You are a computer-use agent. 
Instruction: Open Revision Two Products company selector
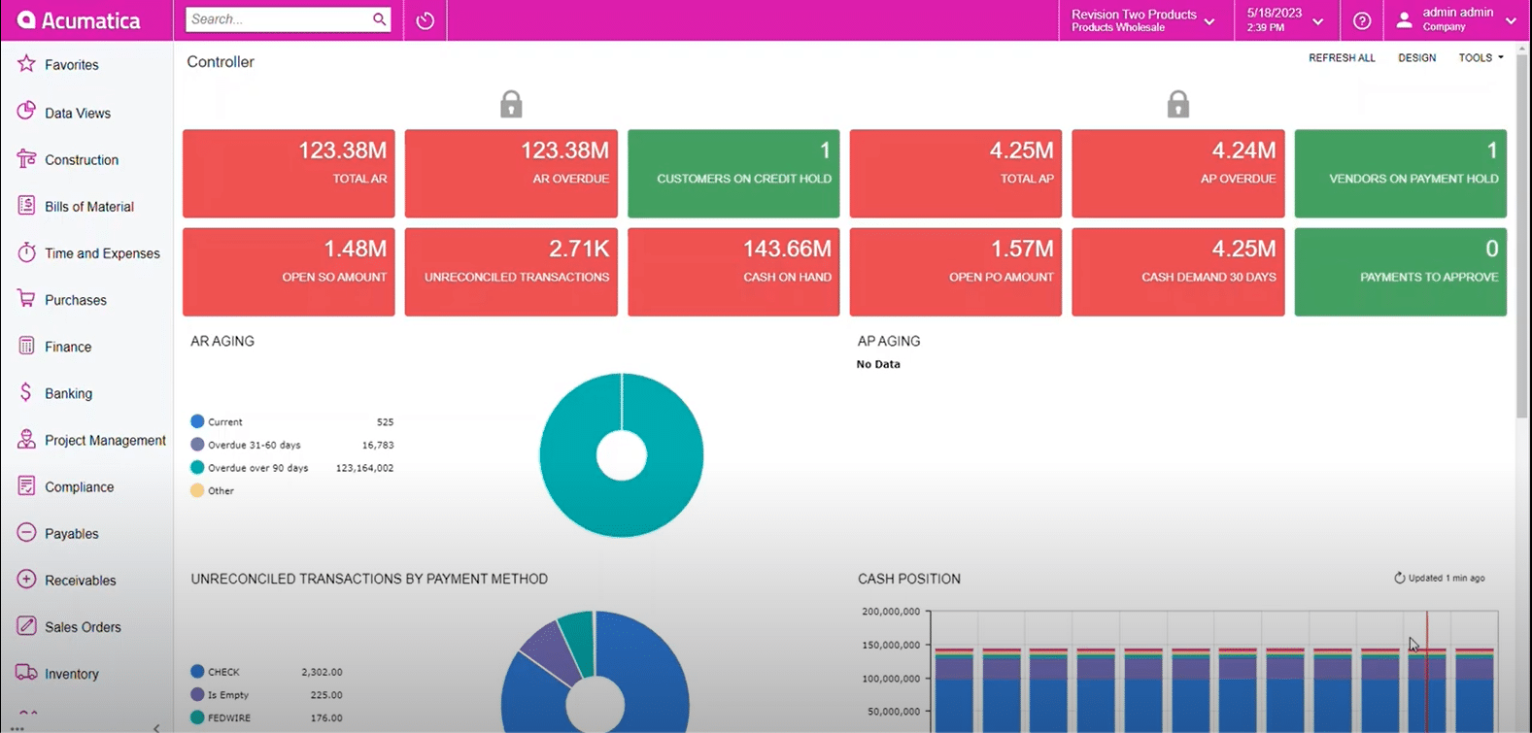1143,20
